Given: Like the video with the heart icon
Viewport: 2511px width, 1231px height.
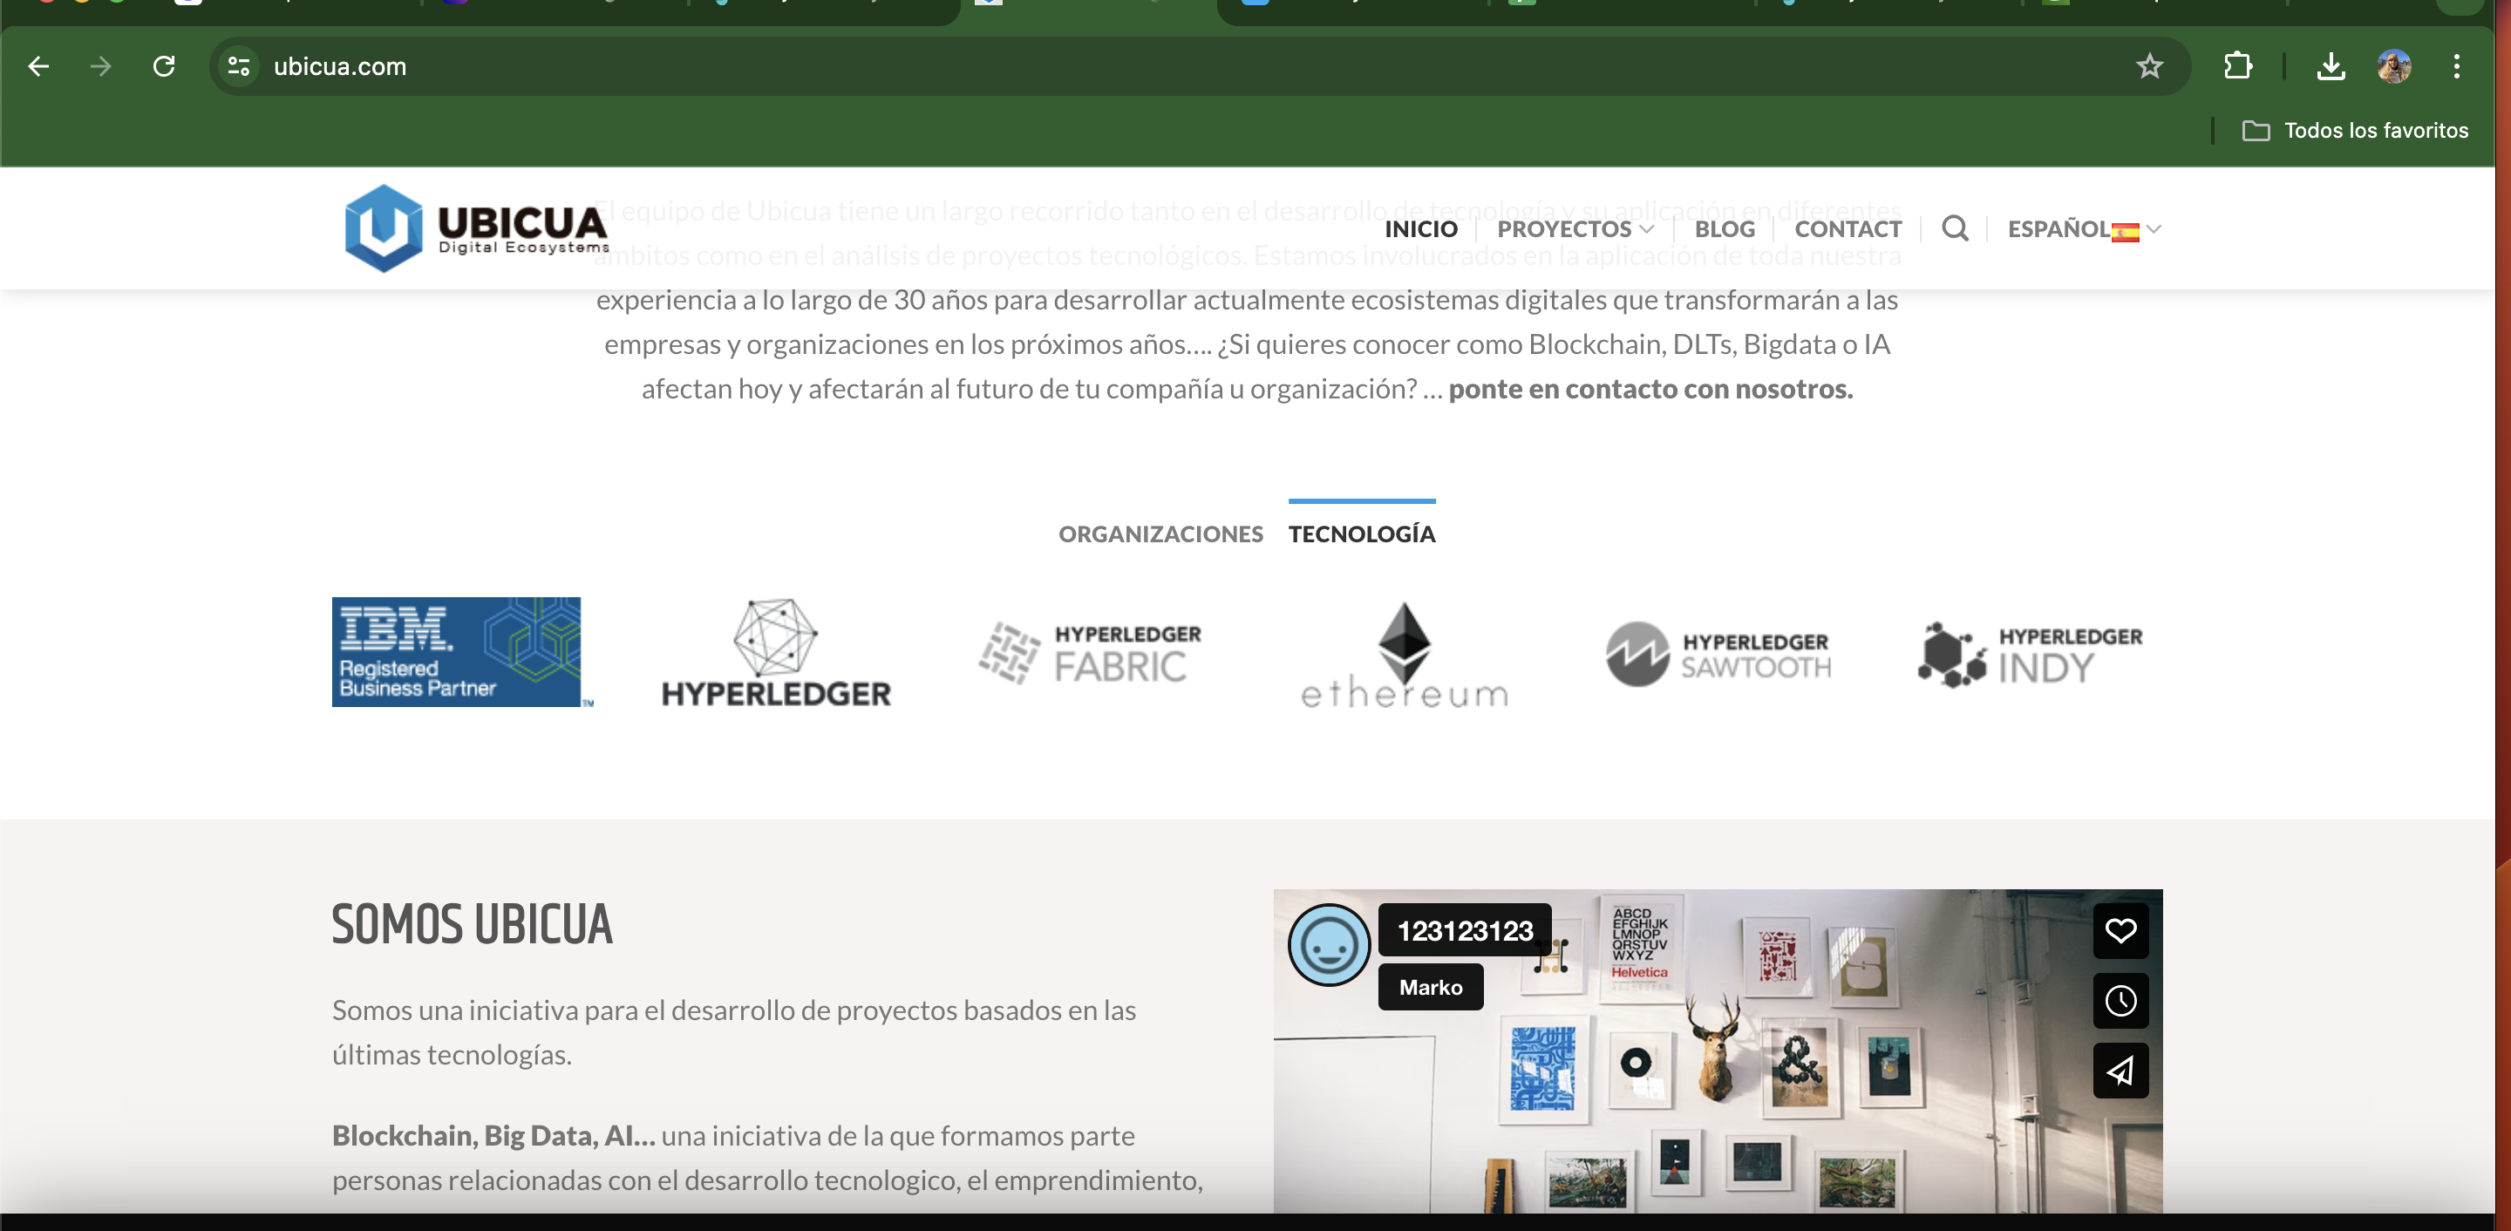Looking at the screenshot, I should (2120, 930).
